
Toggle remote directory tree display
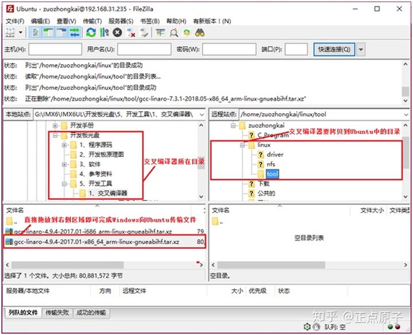click(x=61, y=33)
